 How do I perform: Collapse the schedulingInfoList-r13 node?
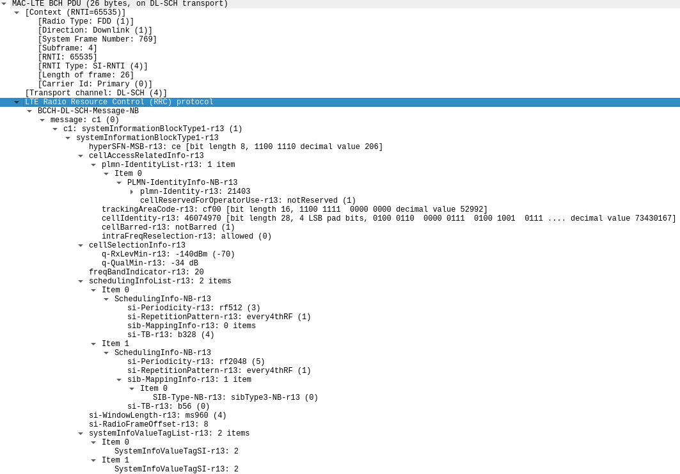(81, 281)
